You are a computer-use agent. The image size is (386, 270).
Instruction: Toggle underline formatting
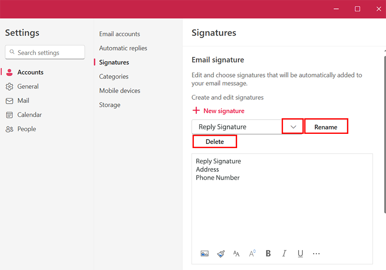301,253
